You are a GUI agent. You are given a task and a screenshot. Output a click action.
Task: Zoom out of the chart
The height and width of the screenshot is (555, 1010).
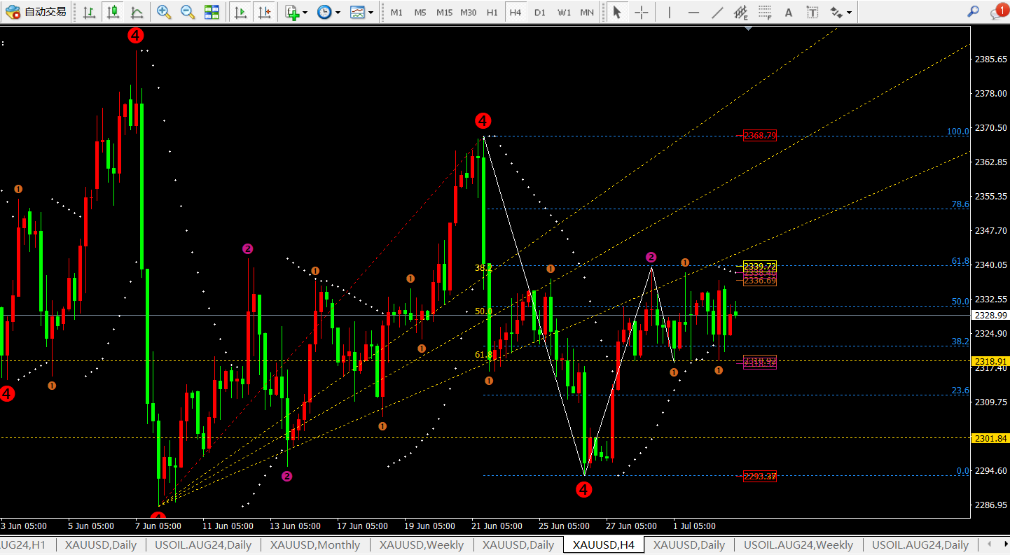click(x=187, y=12)
